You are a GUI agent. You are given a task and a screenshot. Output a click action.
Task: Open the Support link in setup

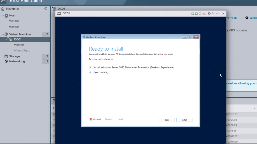point(109,119)
